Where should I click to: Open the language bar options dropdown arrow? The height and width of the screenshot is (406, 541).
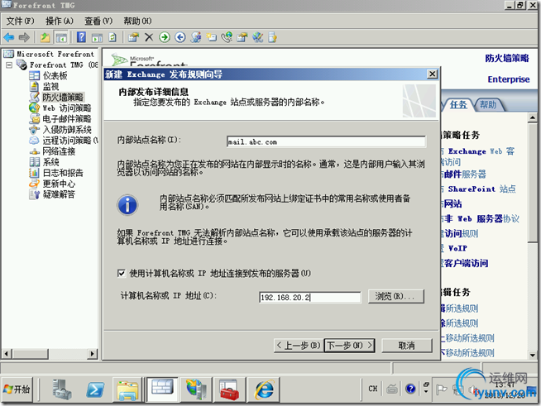point(426,391)
